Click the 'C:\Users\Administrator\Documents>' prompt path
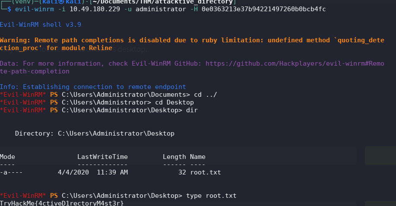The height and width of the screenshot is (206, 396). [126, 95]
